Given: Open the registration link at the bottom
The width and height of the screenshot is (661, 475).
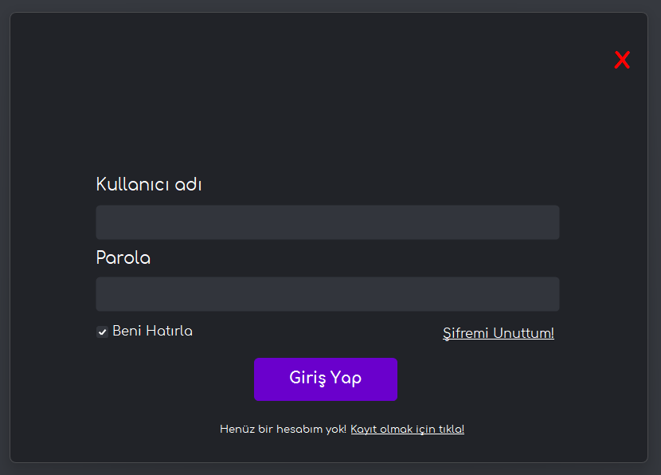Looking at the screenshot, I should click(407, 430).
